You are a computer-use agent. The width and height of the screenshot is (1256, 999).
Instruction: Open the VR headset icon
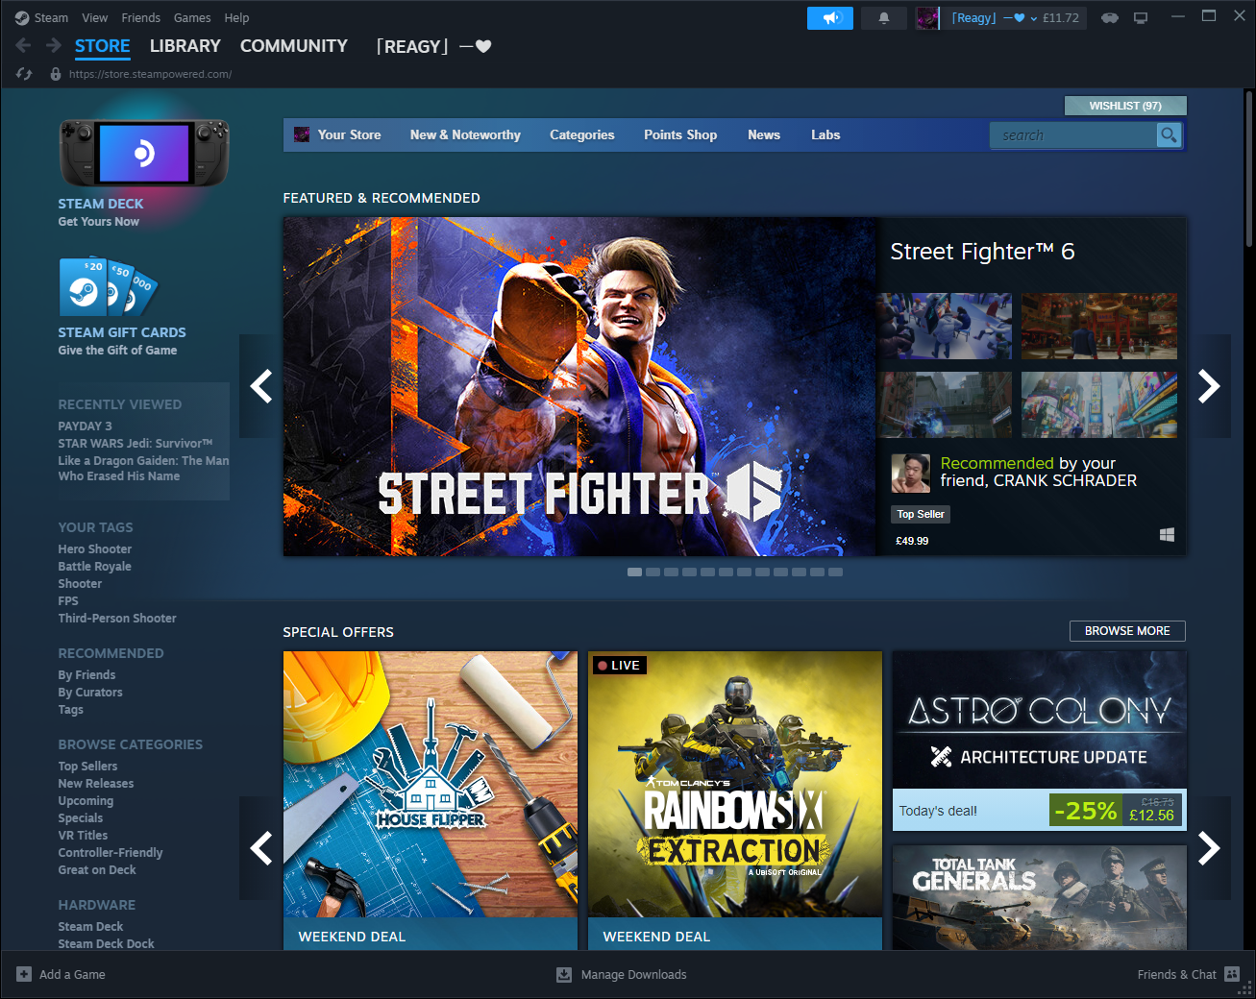click(x=1109, y=17)
